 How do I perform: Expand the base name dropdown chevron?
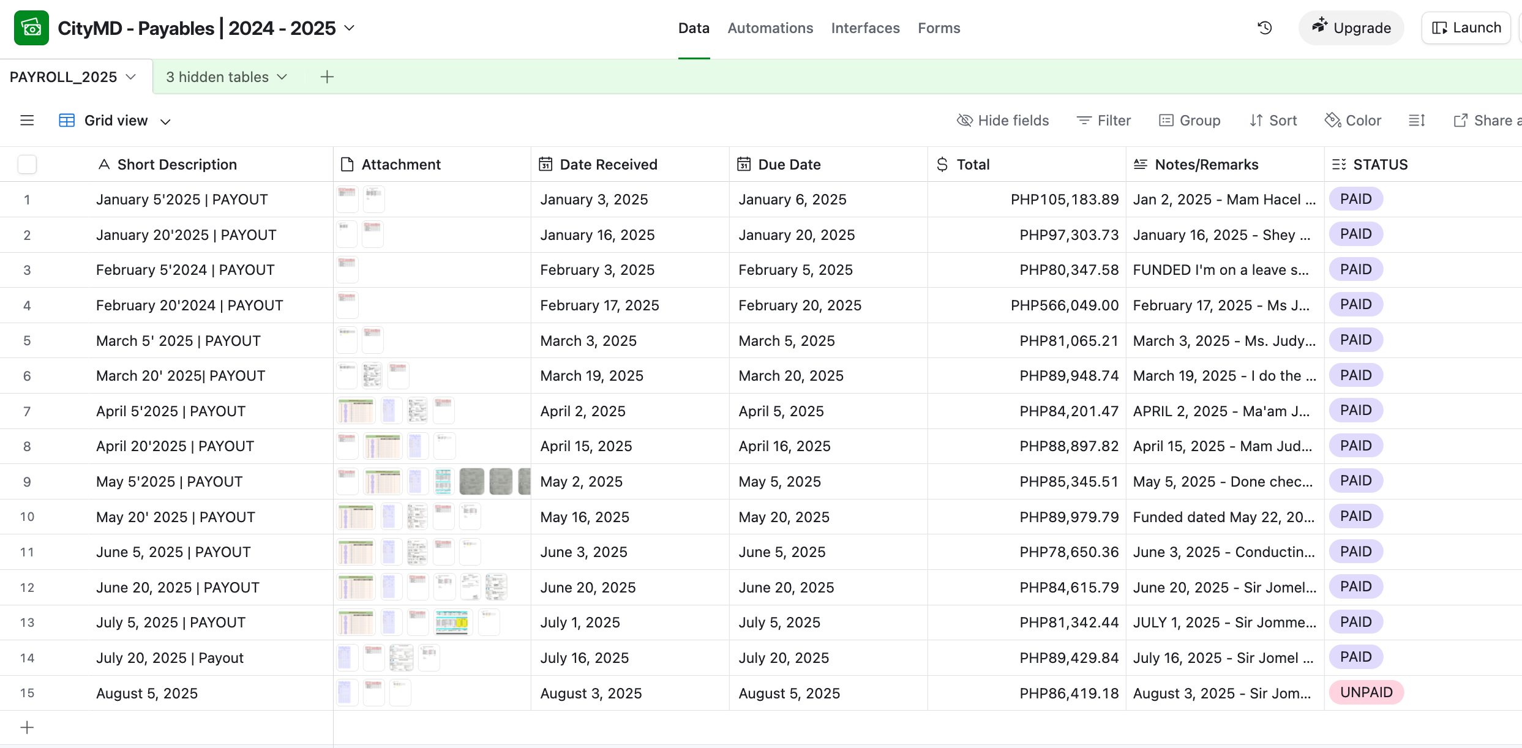click(350, 28)
